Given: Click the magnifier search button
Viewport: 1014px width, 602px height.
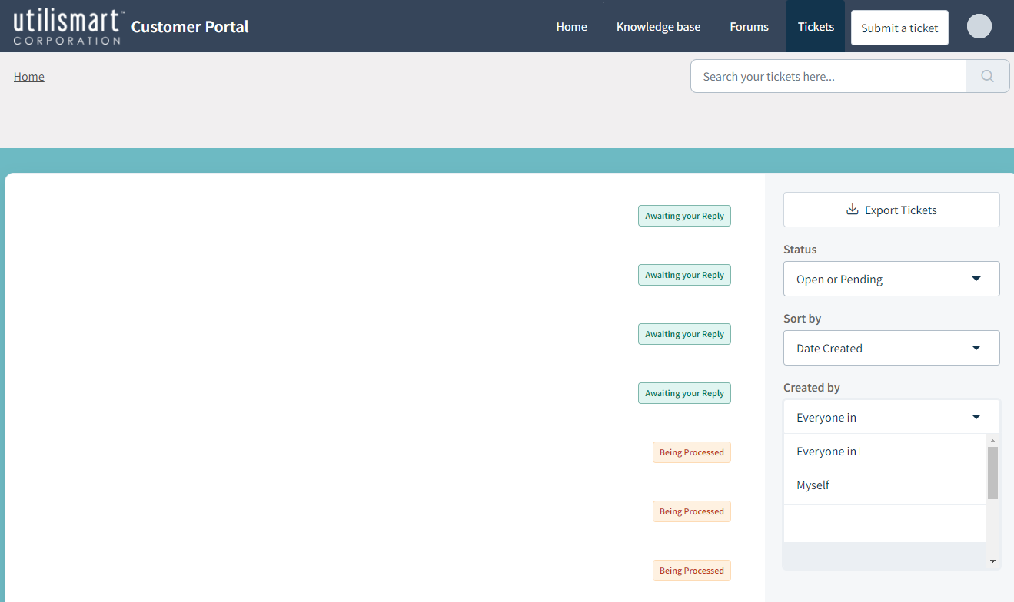Looking at the screenshot, I should click(988, 76).
